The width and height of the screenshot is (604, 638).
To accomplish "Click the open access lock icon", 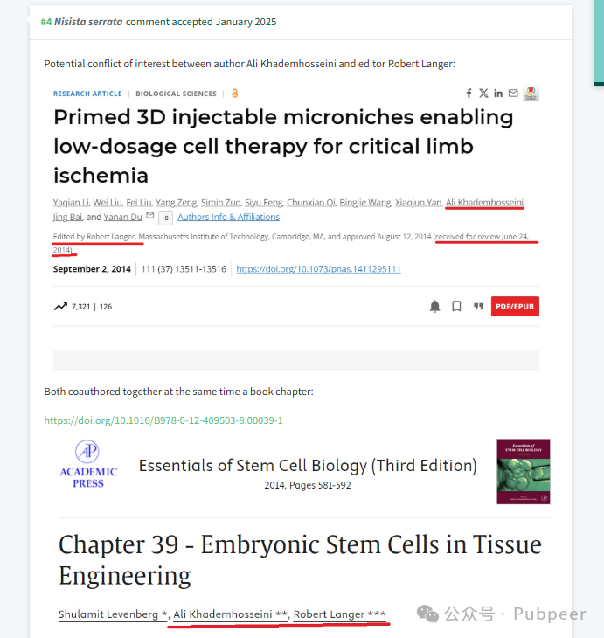I will pos(234,94).
